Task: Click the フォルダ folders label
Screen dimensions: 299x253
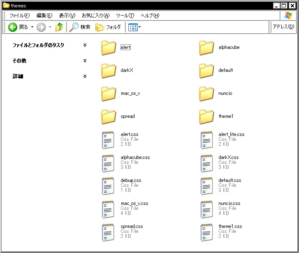Action: coord(114,27)
